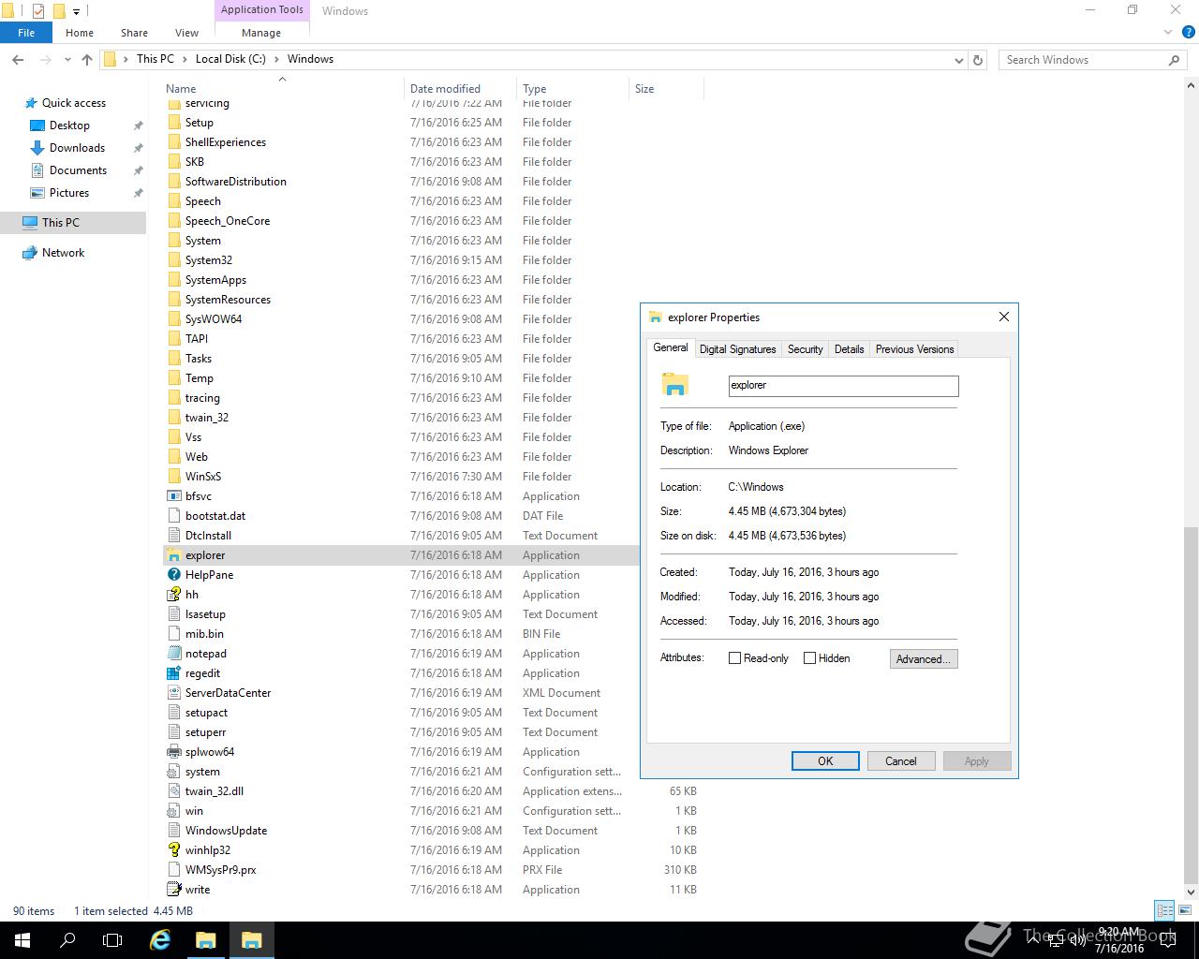This screenshot has width=1199, height=959.
Task: Switch to Details view layout icon
Action: 1164,910
